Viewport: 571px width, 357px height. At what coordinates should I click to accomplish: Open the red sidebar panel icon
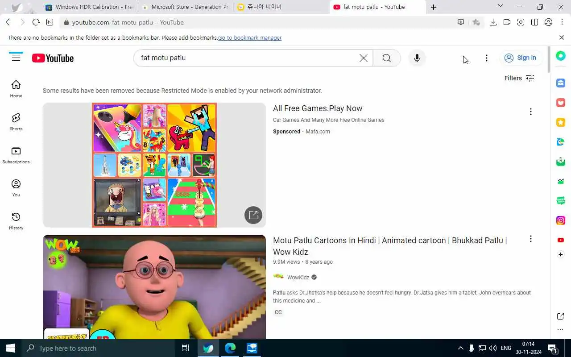pyautogui.click(x=561, y=103)
